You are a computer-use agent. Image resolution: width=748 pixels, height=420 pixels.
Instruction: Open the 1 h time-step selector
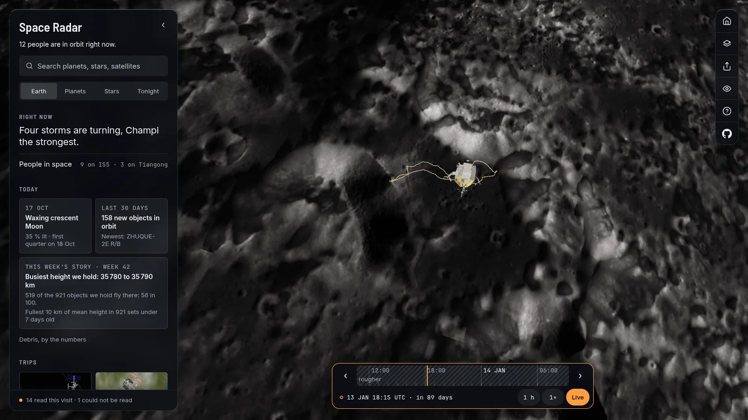click(529, 397)
